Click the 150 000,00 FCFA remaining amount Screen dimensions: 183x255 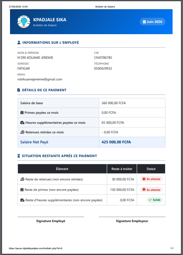[x=122, y=190]
